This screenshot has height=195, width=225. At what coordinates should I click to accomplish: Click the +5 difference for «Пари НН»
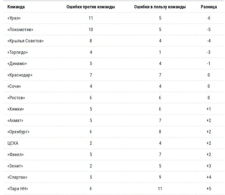click(x=209, y=189)
